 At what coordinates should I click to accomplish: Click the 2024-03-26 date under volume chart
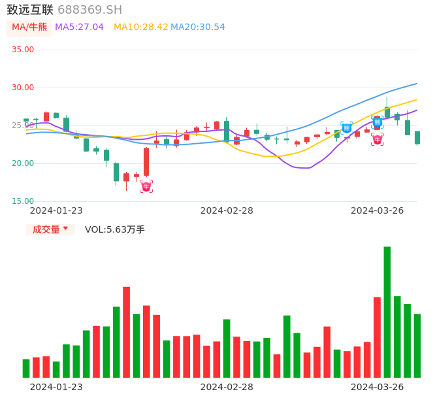[377, 387]
